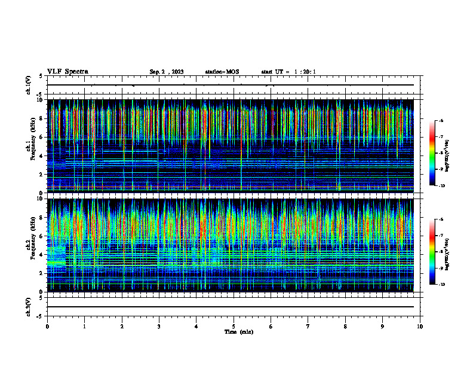Select the ch.1 "Frequency (kHz)" axis label
This screenshot has height=366, width=473.
pos(33,139)
